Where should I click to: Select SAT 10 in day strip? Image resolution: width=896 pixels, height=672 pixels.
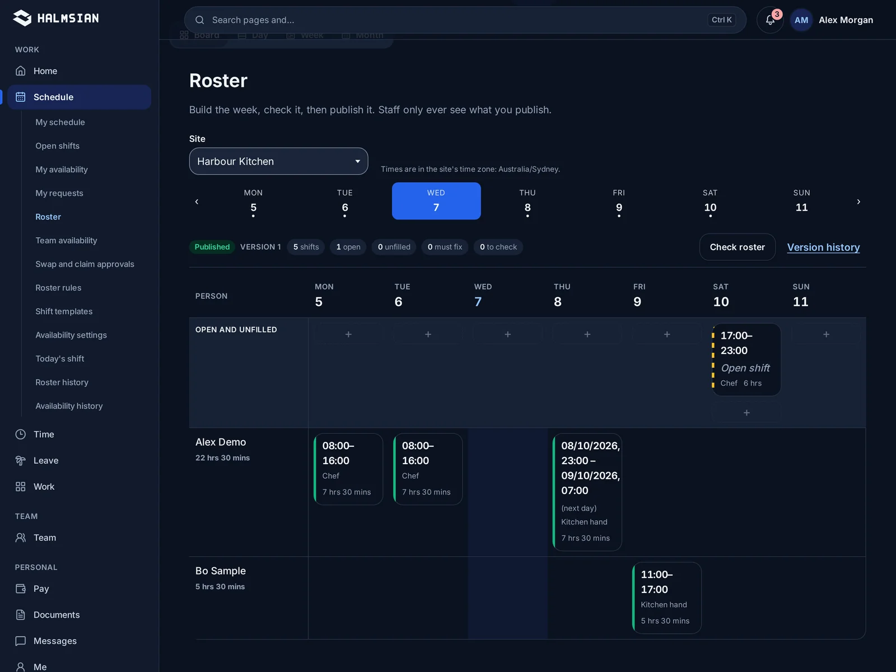(710, 201)
